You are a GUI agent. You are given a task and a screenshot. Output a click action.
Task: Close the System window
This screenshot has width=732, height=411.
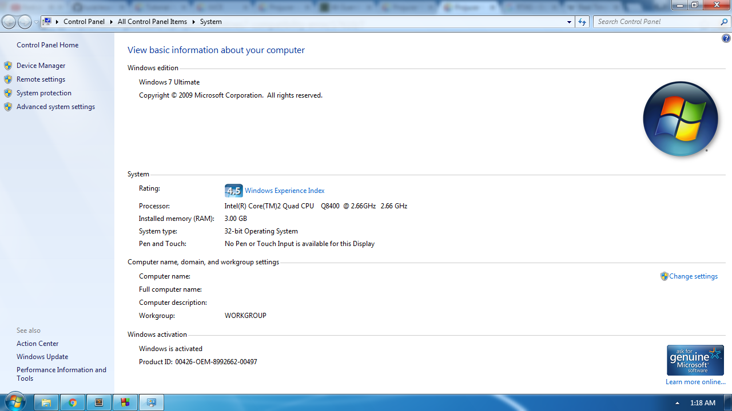(x=716, y=5)
